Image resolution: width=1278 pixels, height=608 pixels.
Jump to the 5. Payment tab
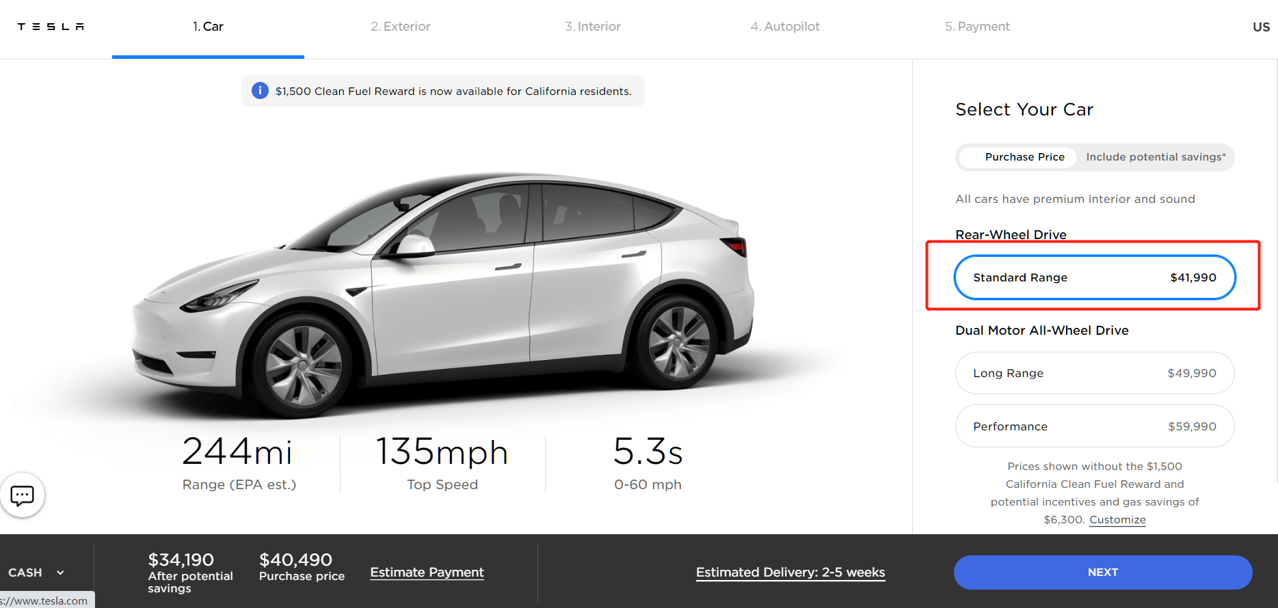pyautogui.click(x=977, y=27)
